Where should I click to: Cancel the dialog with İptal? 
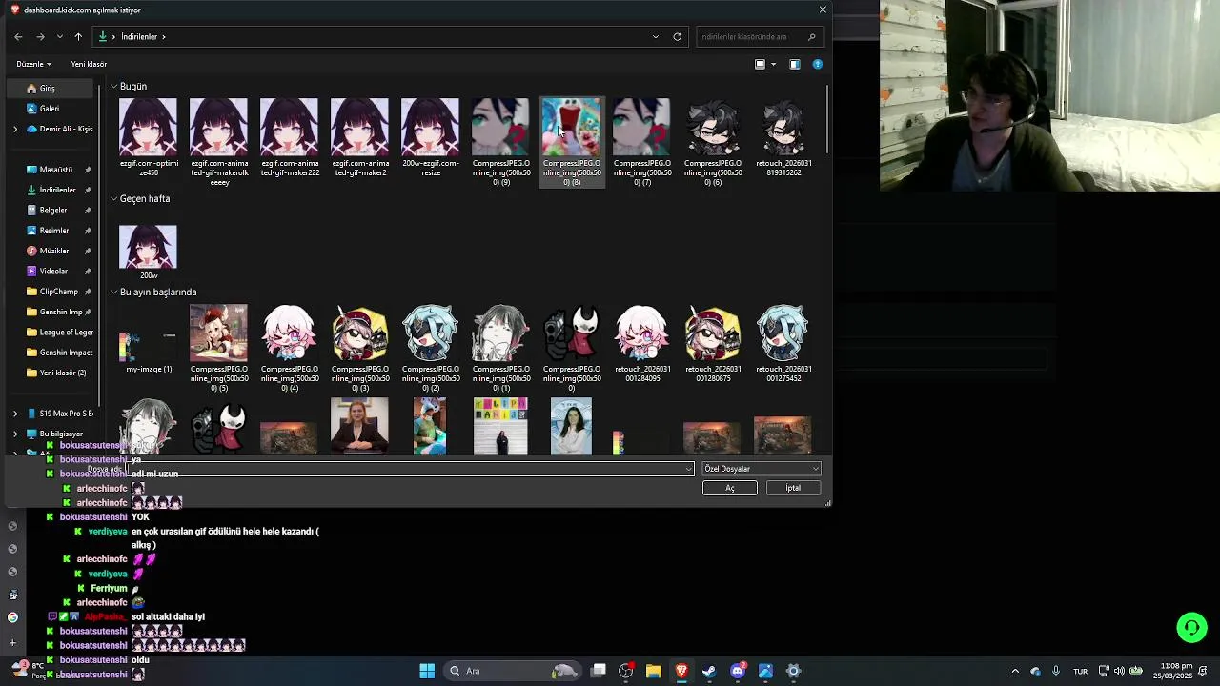(x=793, y=488)
